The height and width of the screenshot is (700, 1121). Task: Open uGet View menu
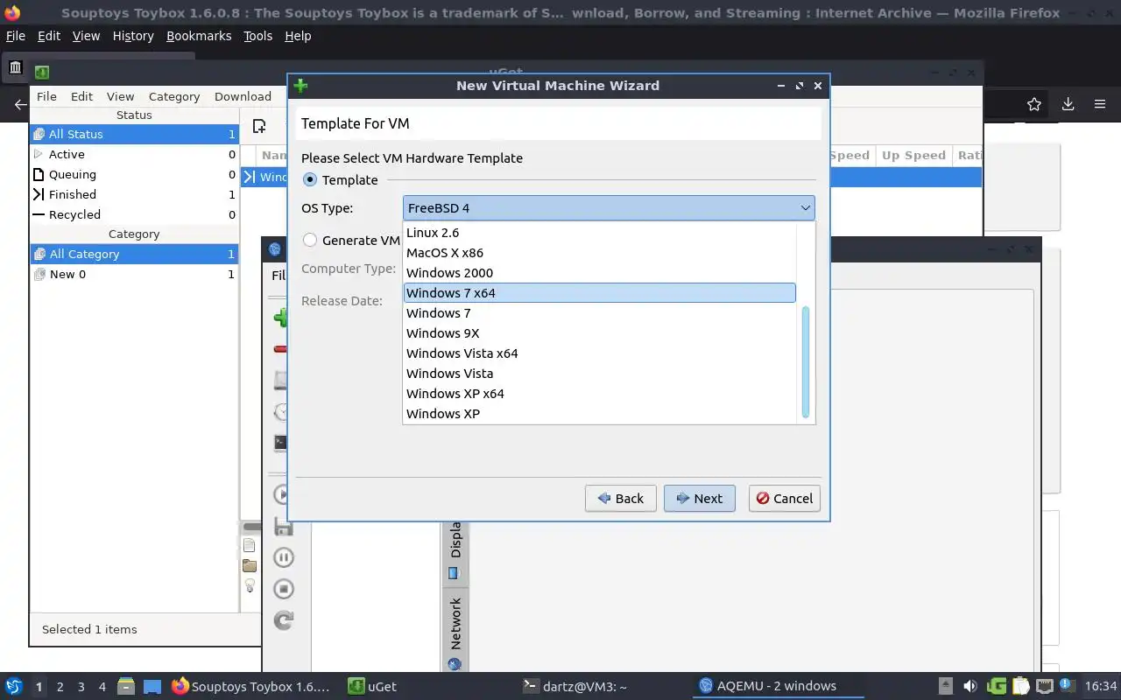[120, 96]
